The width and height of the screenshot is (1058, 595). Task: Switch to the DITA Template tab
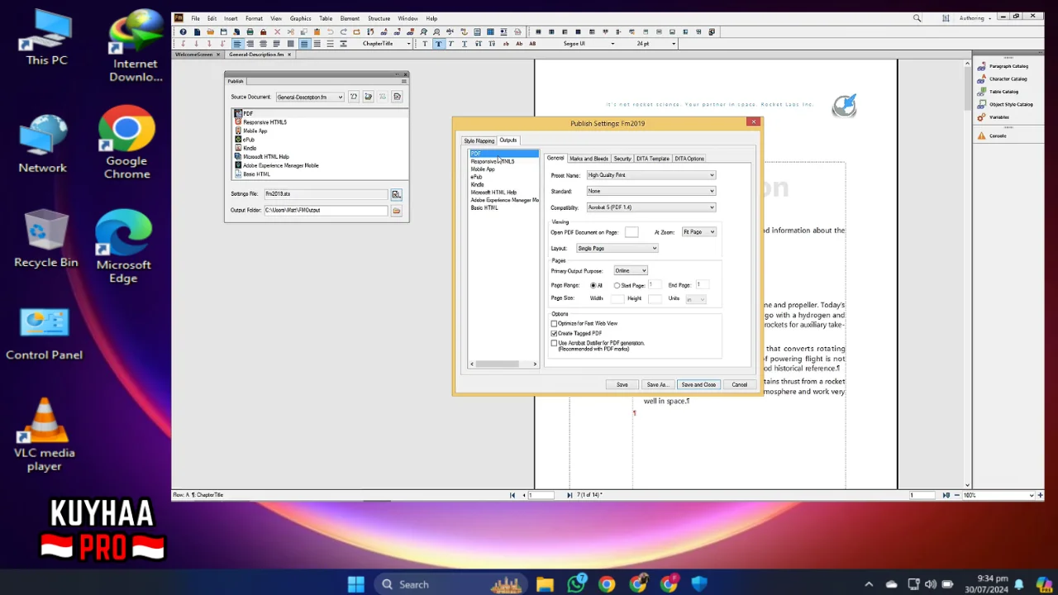click(x=652, y=159)
